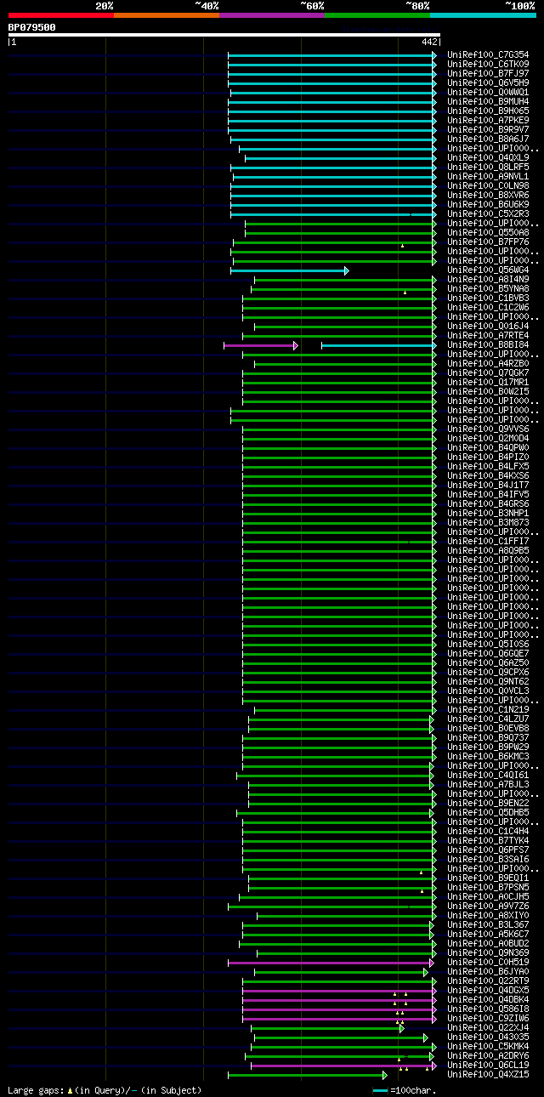Image resolution: width=544 pixels, height=1097 pixels.
Task: Select the UniRef100_B8BI84 label
Action: (488, 345)
